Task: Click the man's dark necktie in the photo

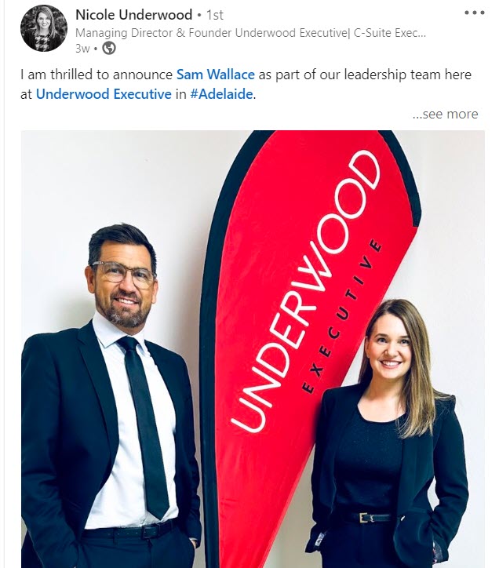Action: (x=145, y=424)
